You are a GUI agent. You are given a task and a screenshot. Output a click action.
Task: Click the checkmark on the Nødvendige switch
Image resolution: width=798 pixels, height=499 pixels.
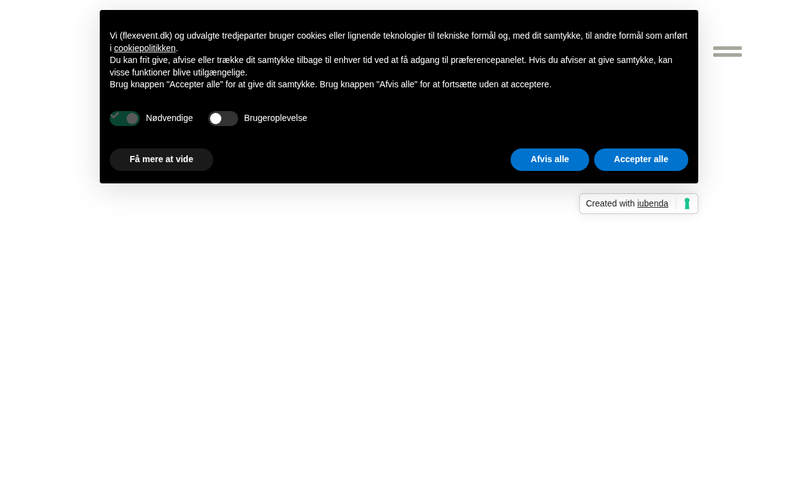point(115,115)
